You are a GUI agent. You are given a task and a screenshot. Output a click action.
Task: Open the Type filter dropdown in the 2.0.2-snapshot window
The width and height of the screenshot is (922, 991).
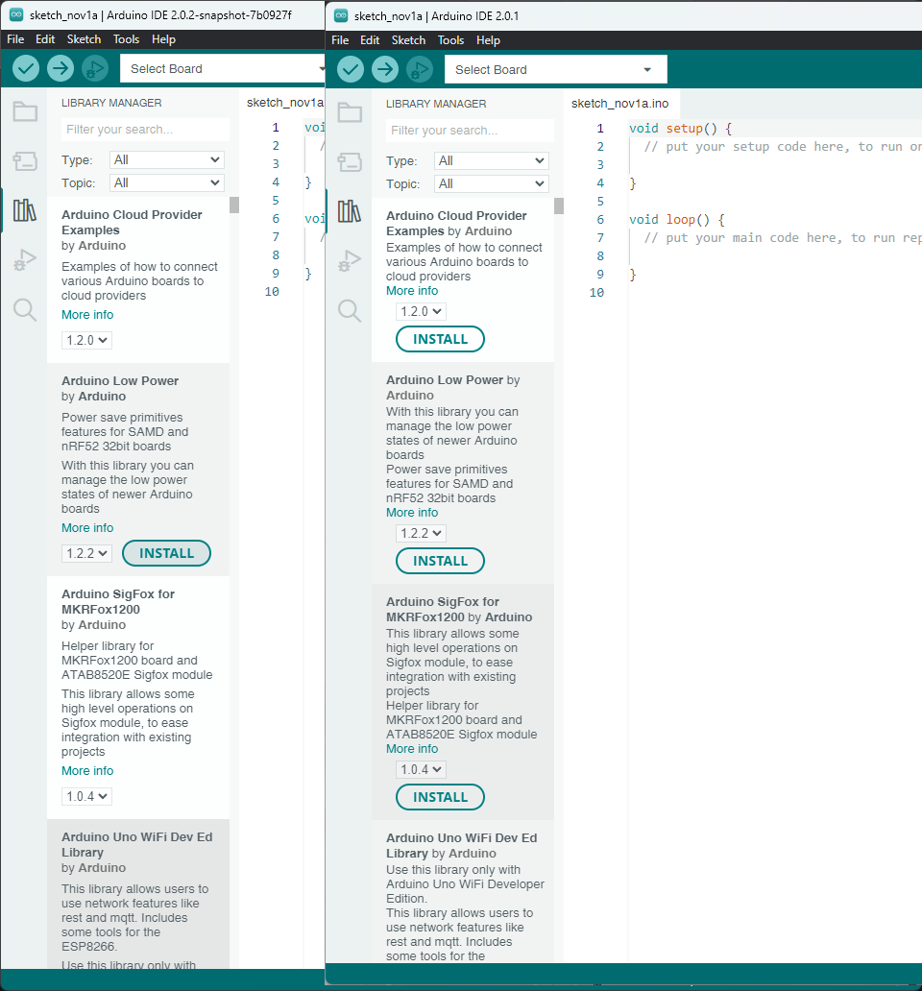[x=167, y=160]
